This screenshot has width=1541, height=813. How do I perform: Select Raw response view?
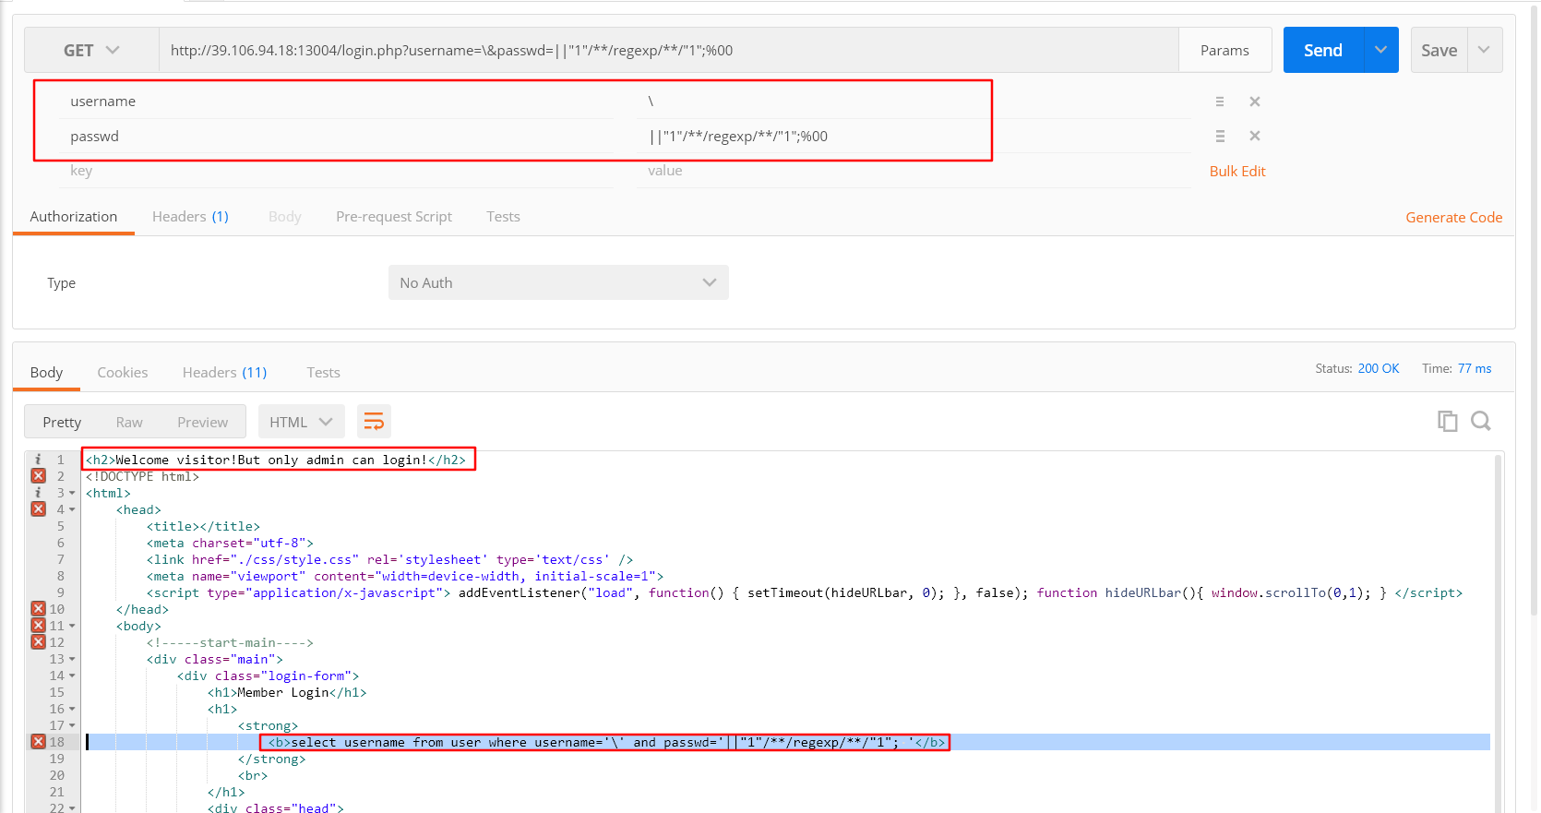pos(129,423)
